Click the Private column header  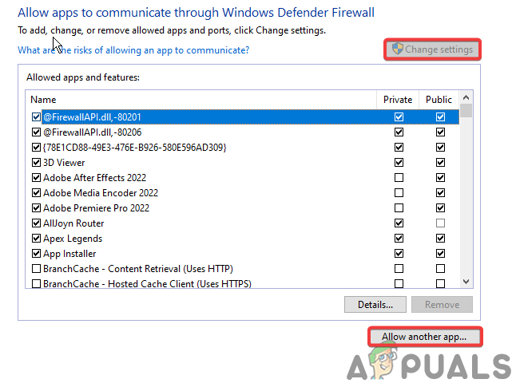pyautogui.click(x=398, y=100)
